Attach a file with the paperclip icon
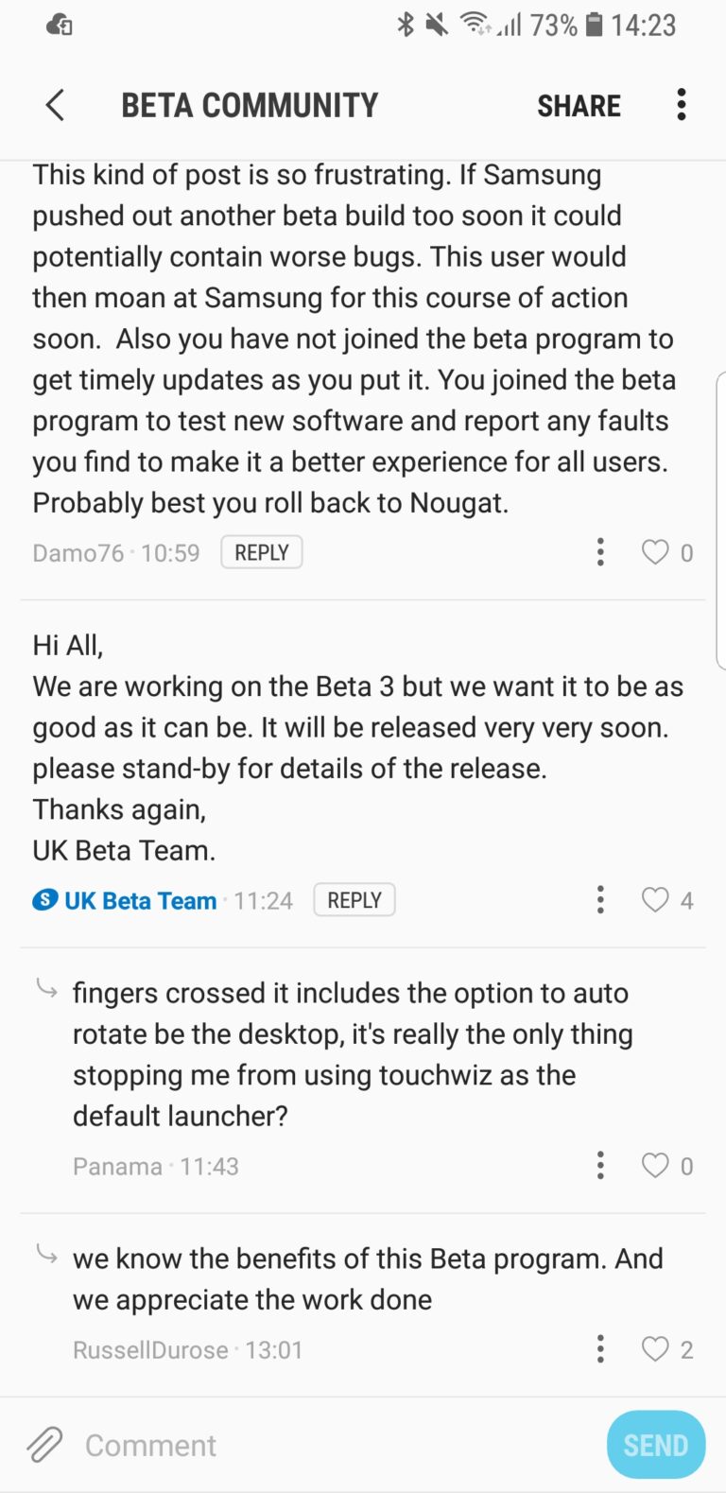Screen dimensions: 726x1493 44,1445
